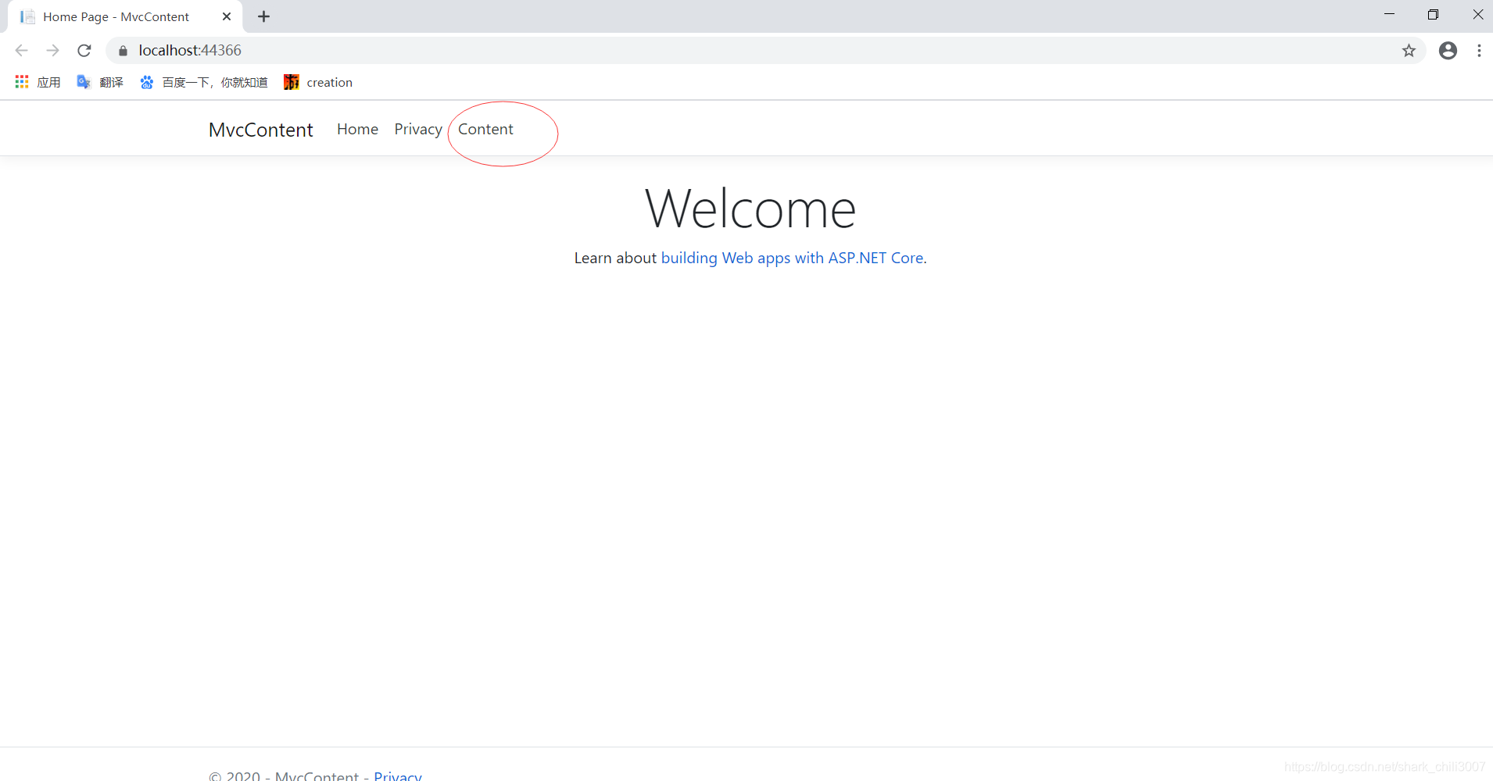Viewport: 1493px width, 781px height.
Task: Open Chrome's three-dot menu
Action: 1479,51
